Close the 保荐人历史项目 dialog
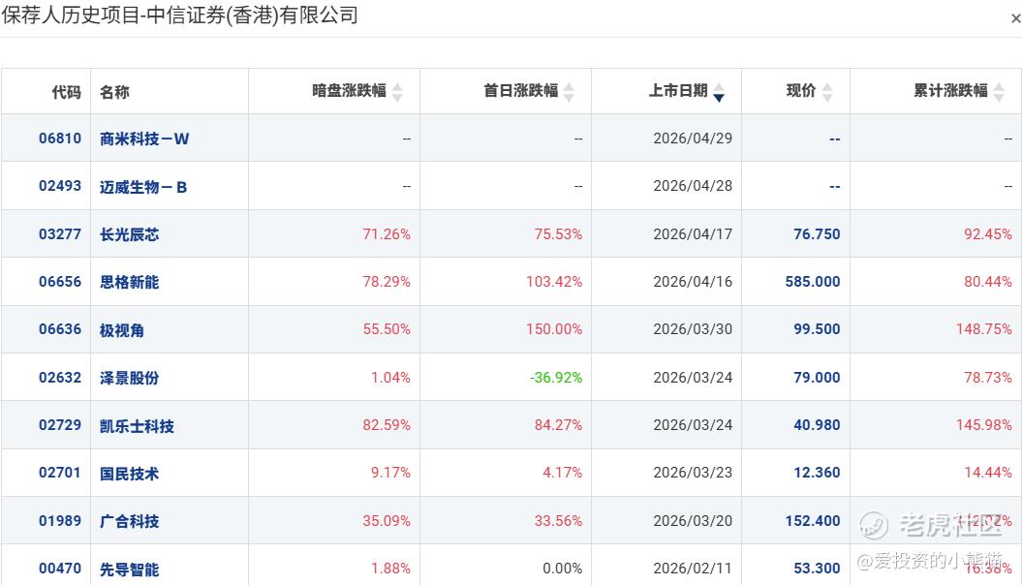 click(1015, 19)
